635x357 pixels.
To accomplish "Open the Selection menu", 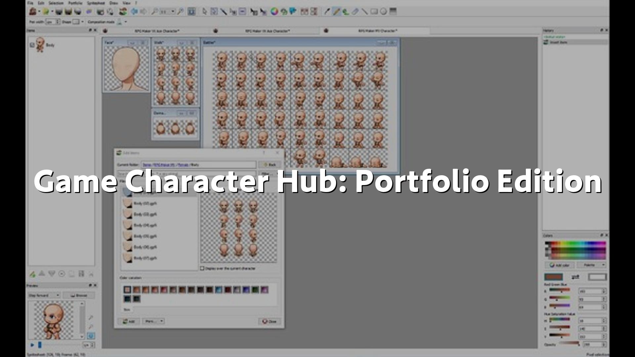I will pyautogui.click(x=56, y=3).
